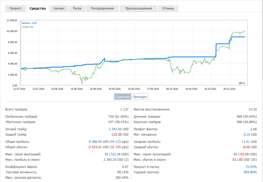Click the worst trade value -120.58 USD
Screen dimensions: 263x182
click(119, 135)
